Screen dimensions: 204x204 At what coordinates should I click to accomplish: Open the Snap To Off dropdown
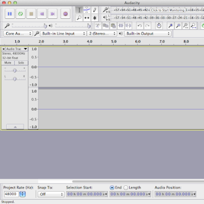51,194
